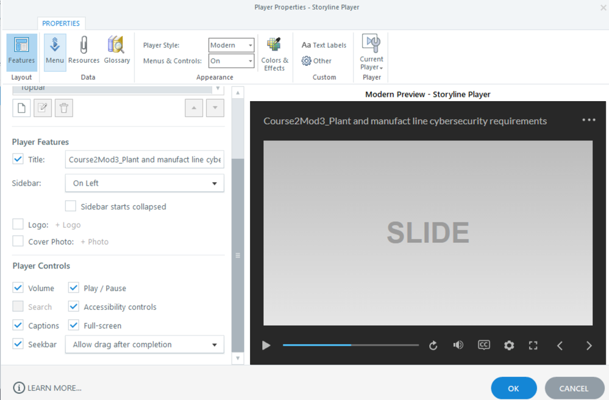Open Text Labels custom settings
Image resolution: width=609 pixels, height=400 pixels.
(x=324, y=45)
